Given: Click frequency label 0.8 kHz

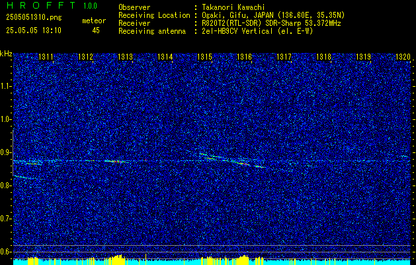Looking at the screenshot, I should tap(5, 185).
